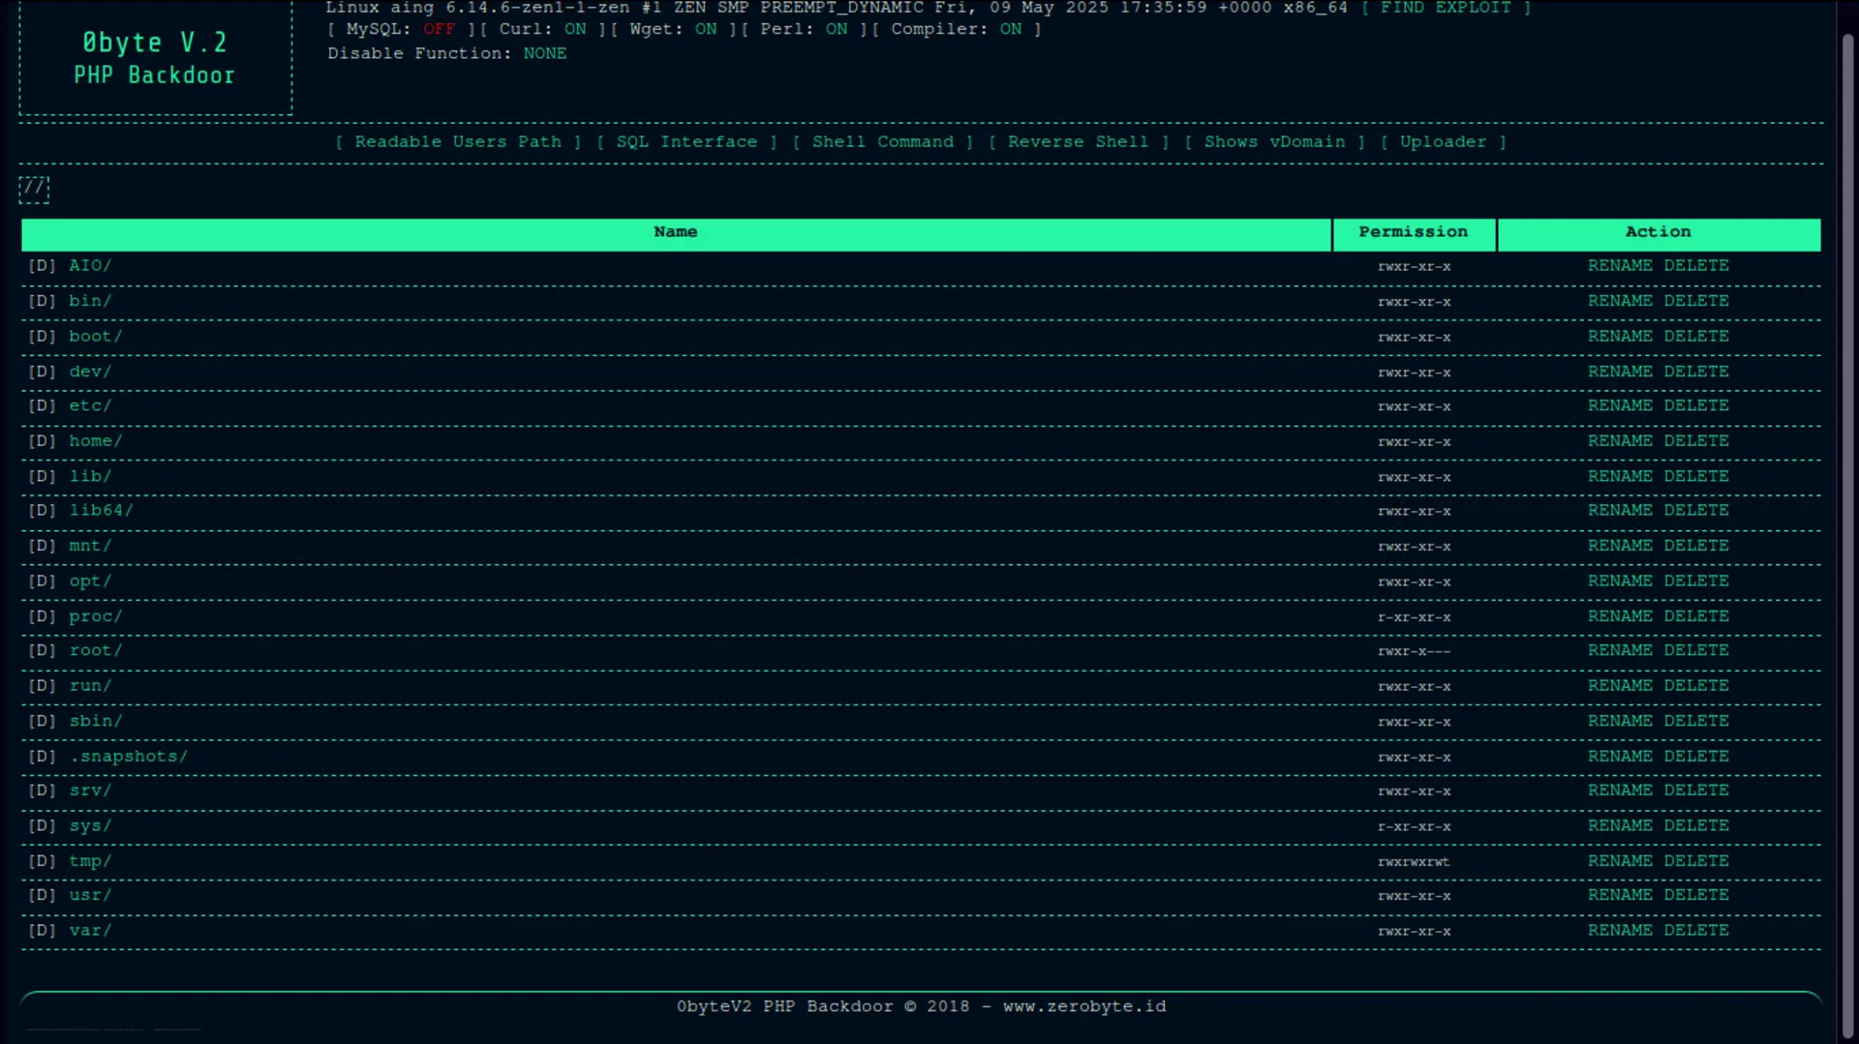Open the dev/ directory

(x=90, y=372)
